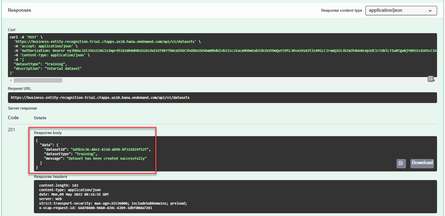Open the Response content type dropdown
Screen dimensions: 445x216
coord(401,10)
